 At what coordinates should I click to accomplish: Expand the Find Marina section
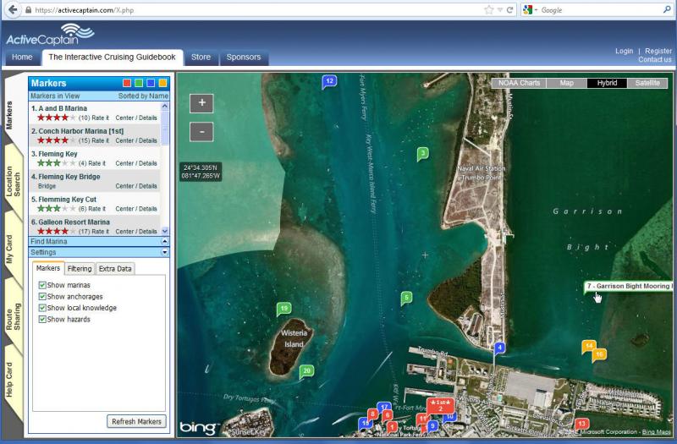[164, 242]
